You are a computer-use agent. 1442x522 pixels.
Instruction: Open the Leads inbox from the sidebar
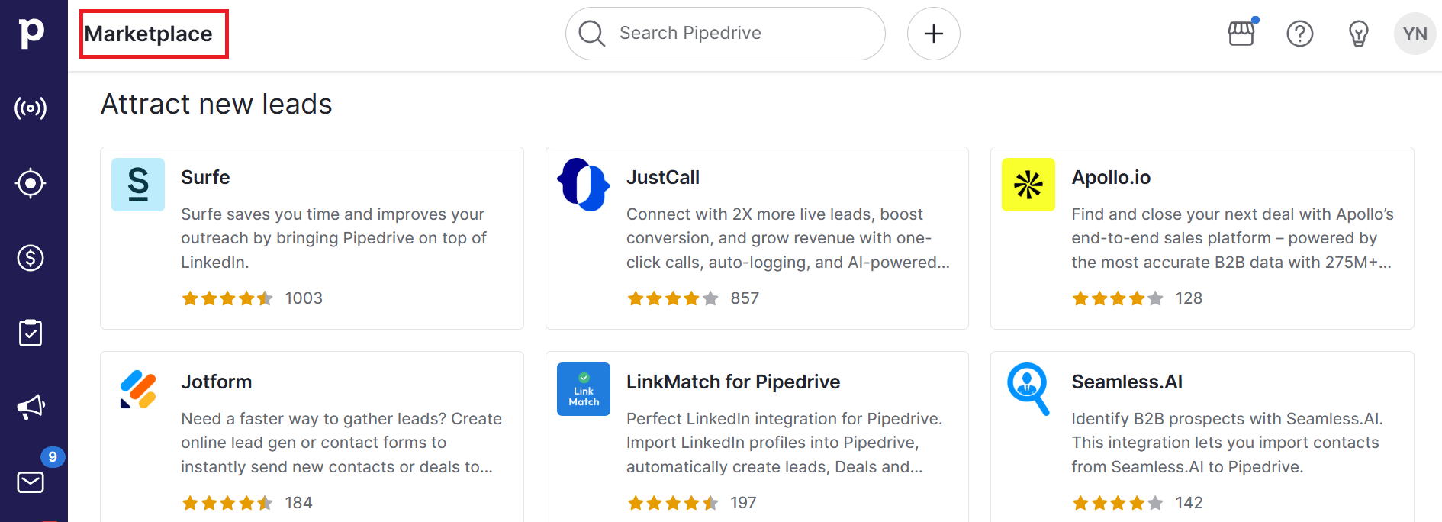click(x=31, y=108)
